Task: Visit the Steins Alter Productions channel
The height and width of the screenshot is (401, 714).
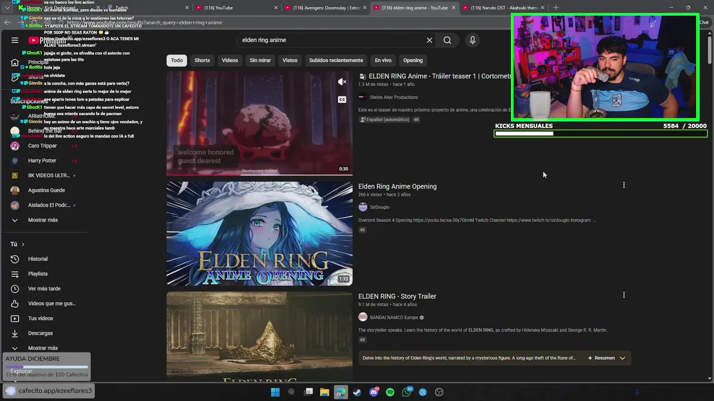Action: point(394,97)
